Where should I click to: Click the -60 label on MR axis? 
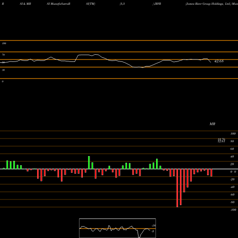(232, 195)
